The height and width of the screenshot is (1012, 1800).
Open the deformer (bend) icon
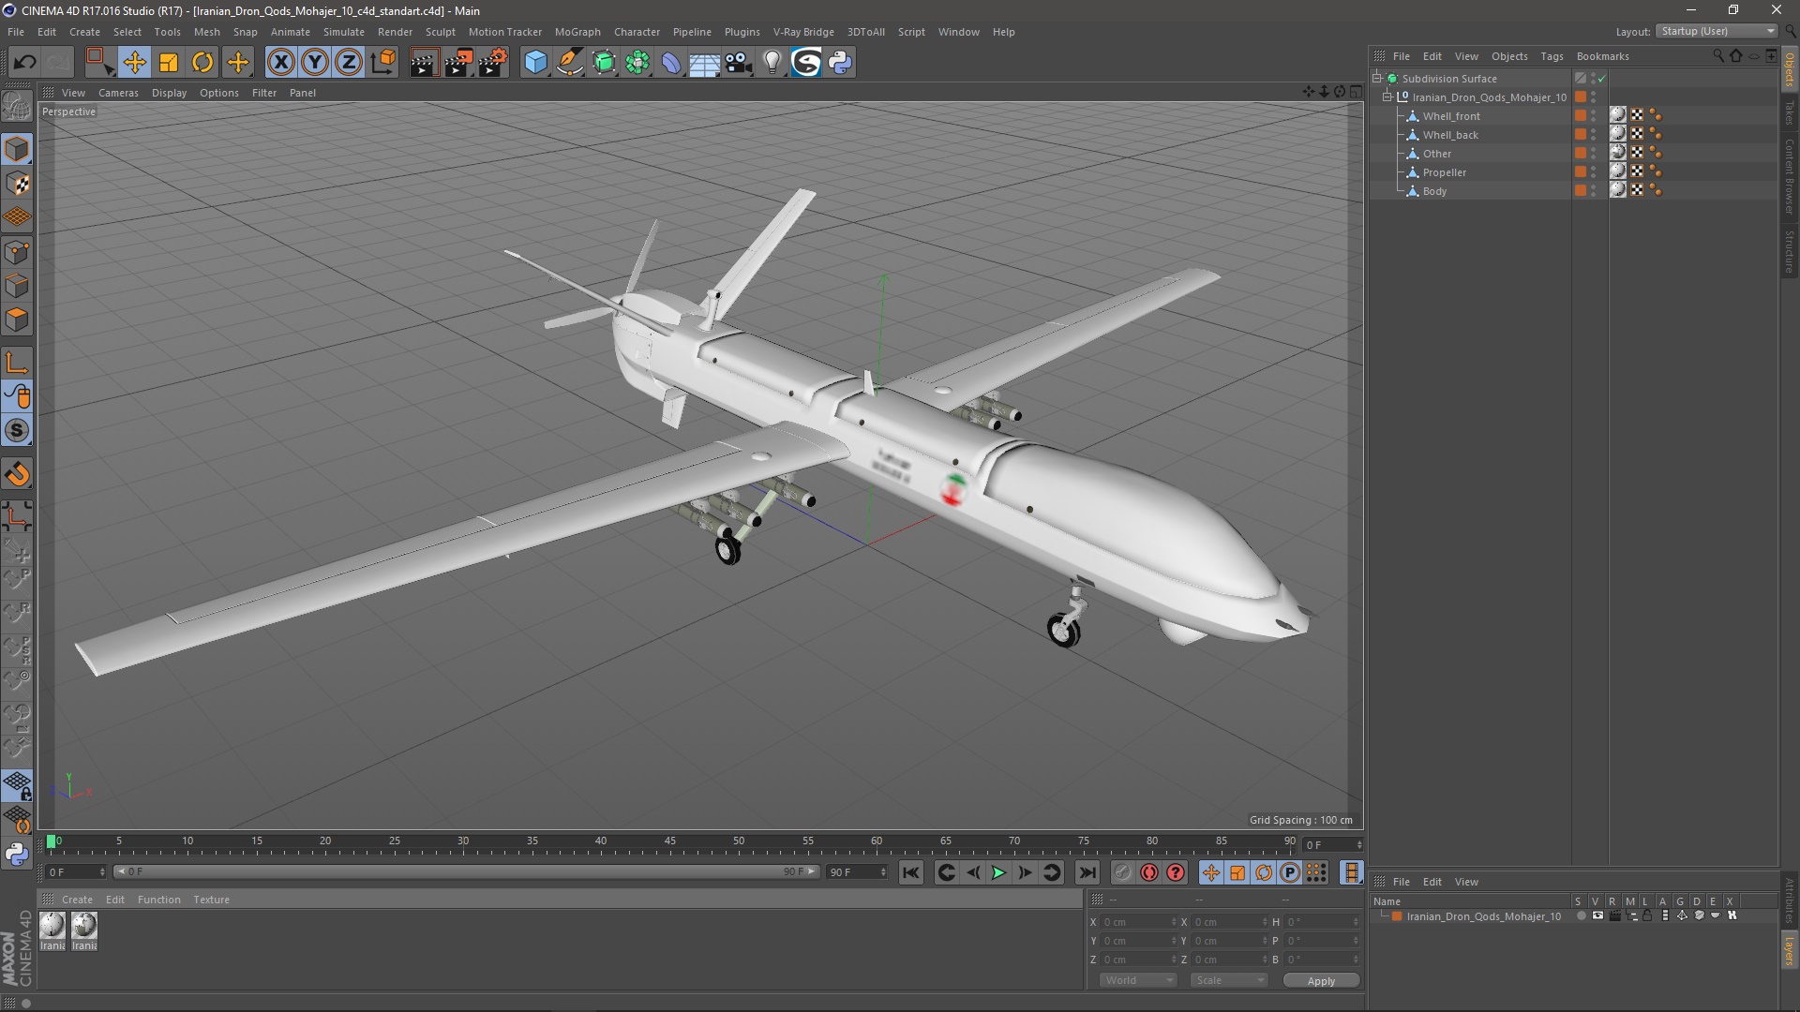click(671, 63)
